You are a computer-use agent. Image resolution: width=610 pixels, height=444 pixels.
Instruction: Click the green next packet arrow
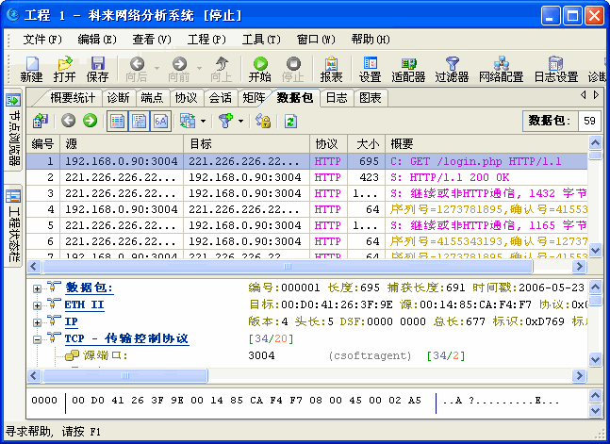pos(90,121)
